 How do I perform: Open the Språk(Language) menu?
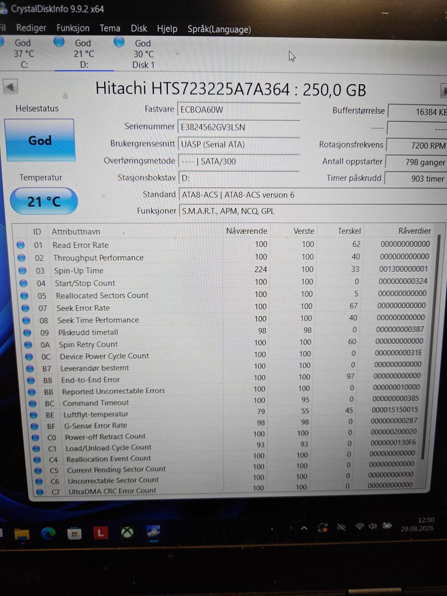(x=219, y=29)
